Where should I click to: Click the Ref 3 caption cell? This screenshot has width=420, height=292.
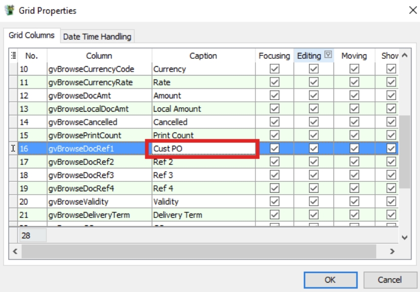click(203, 175)
